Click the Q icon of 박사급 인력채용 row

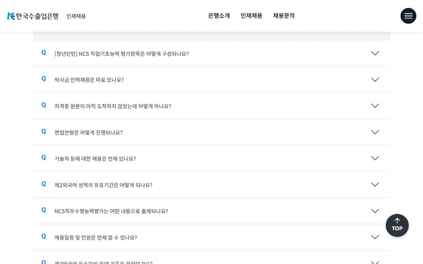[44, 79]
